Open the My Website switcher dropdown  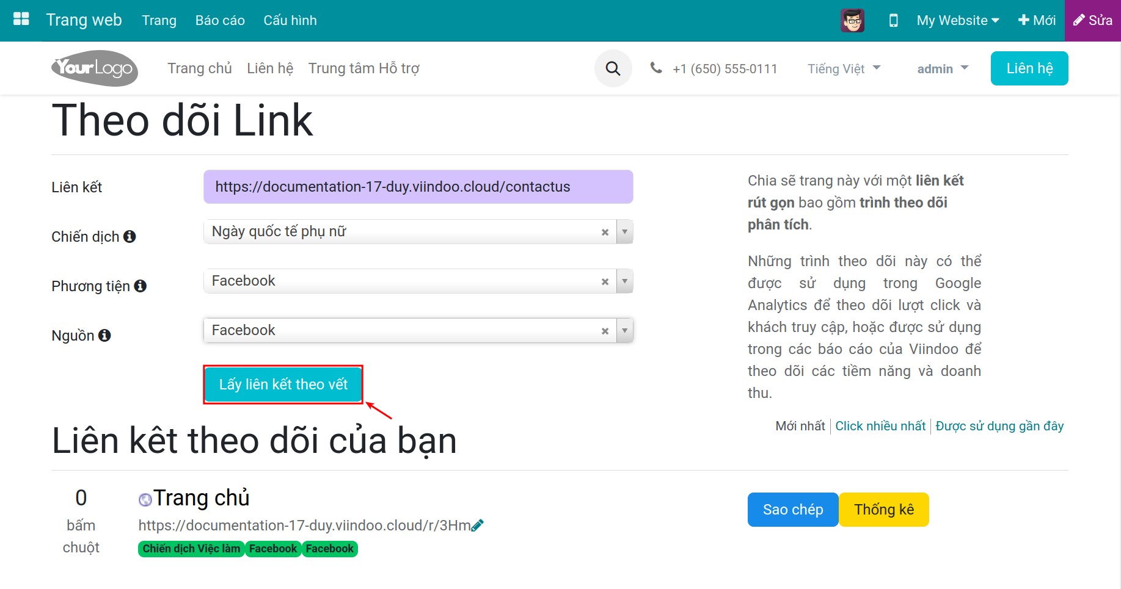(x=958, y=20)
